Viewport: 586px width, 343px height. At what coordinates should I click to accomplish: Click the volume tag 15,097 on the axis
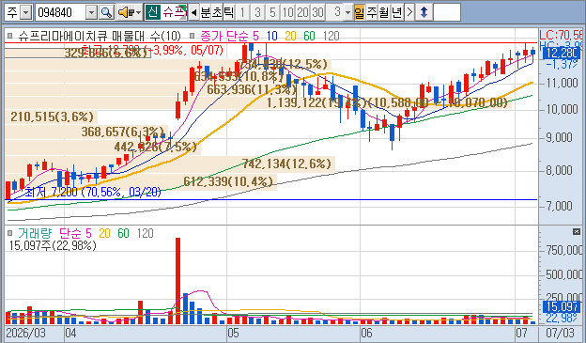[562, 306]
